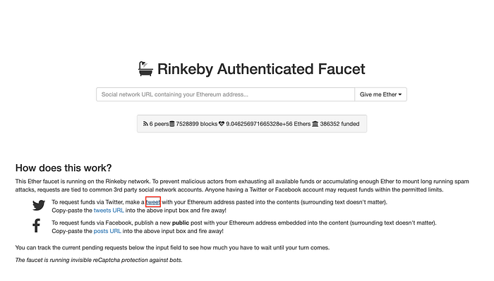Click the Ethers heartbeat icon

tap(222, 124)
